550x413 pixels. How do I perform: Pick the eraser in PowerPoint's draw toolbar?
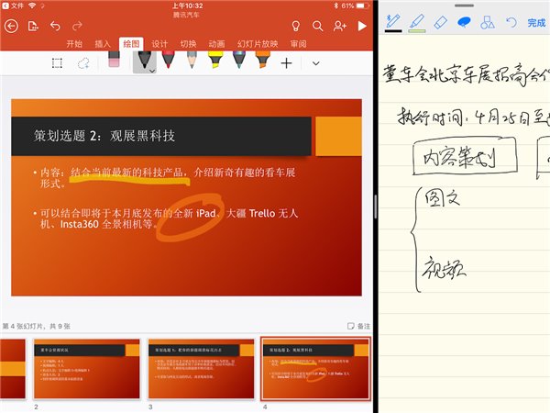(x=114, y=61)
